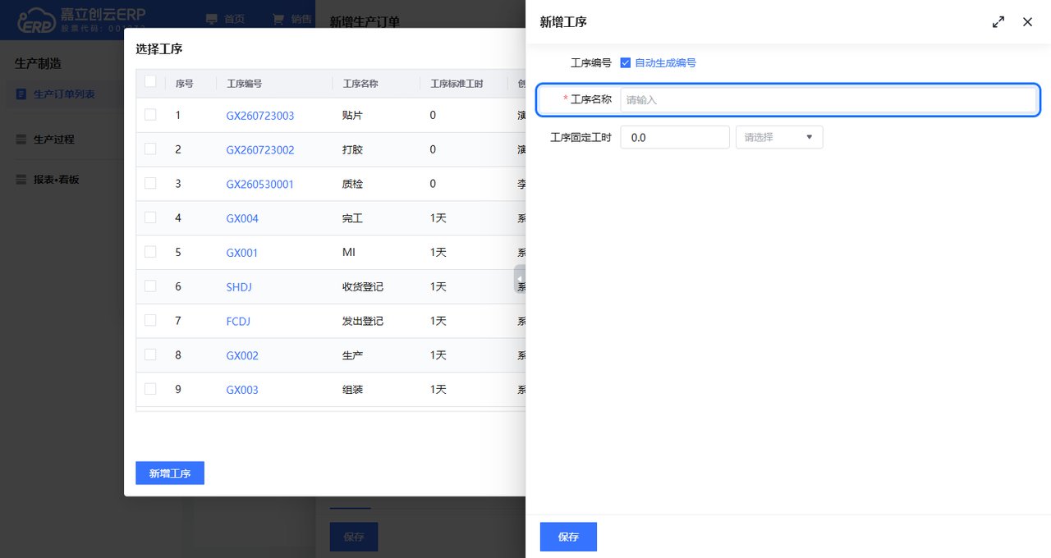Click the 报表•看板 sidebar icon
The height and width of the screenshot is (558, 1051).
coord(21,180)
